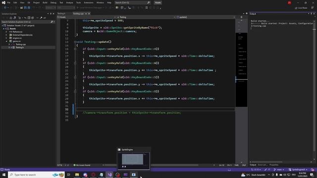Screen dimensions: 317x178
Task: Select Testing.h in Solution Explorer
Action: pos(20,47)
